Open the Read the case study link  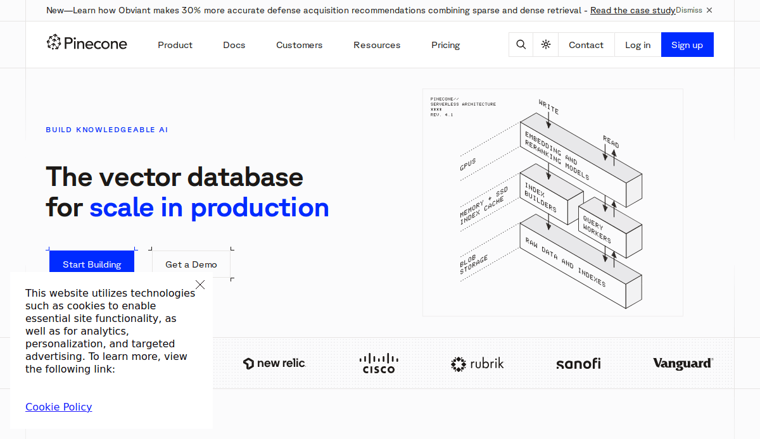click(632, 10)
